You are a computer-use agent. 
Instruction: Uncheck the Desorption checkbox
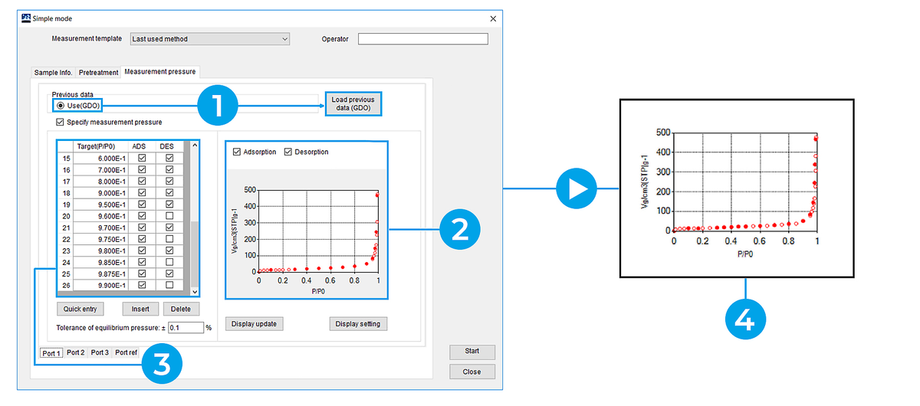[288, 152]
